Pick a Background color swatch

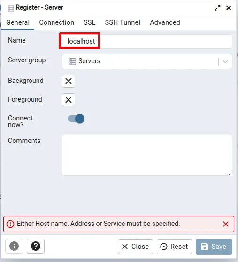(69, 81)
